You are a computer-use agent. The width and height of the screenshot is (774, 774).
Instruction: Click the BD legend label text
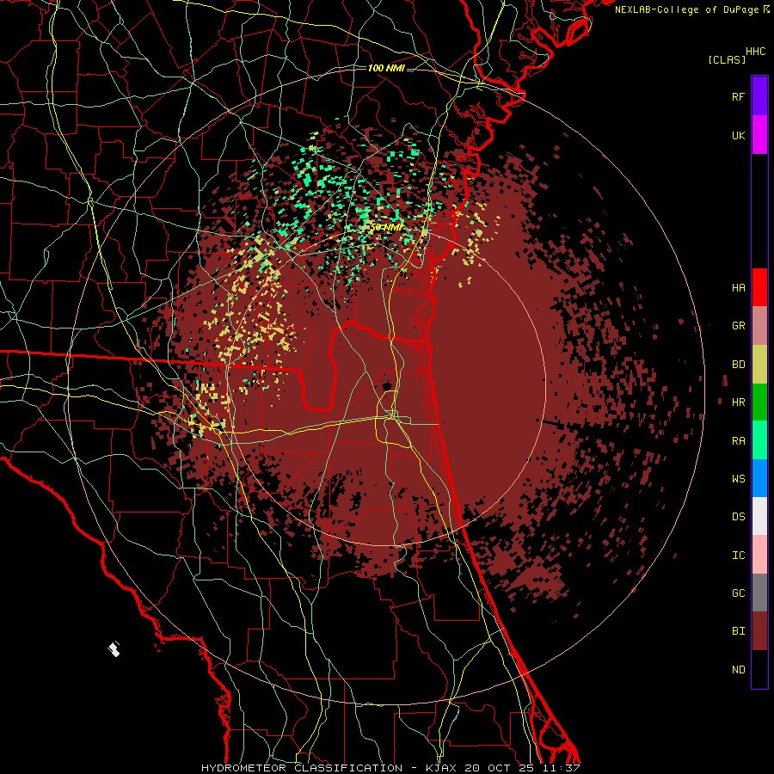(738, 365)
